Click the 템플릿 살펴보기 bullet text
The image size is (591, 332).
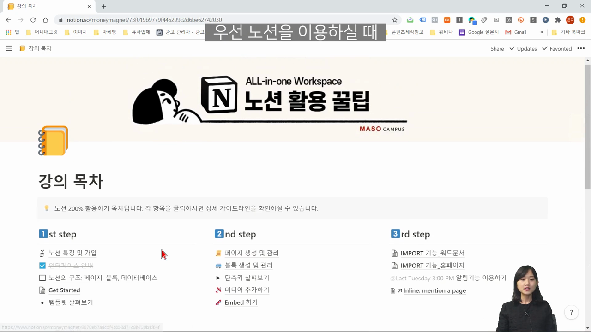(71, 302)
